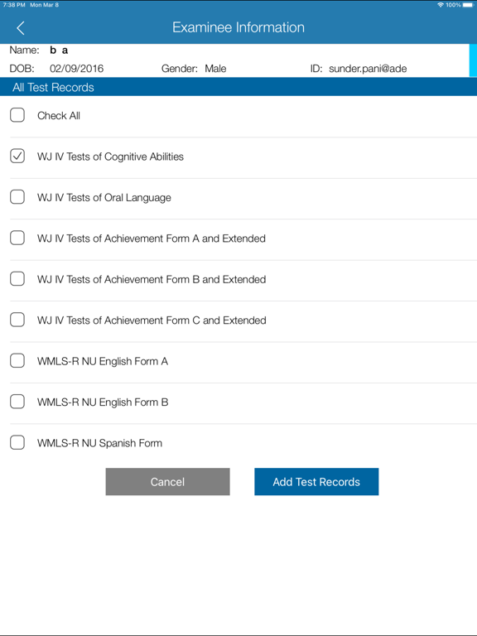Check WMLS-R NU English Form A box
Screen dimensions: 477x636
tap(17, 360)
